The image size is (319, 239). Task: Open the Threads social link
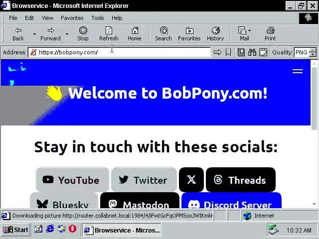241,180
